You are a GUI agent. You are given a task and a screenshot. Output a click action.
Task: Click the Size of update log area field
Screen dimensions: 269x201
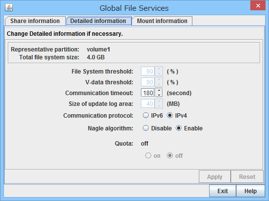click(x=148, y=103)
